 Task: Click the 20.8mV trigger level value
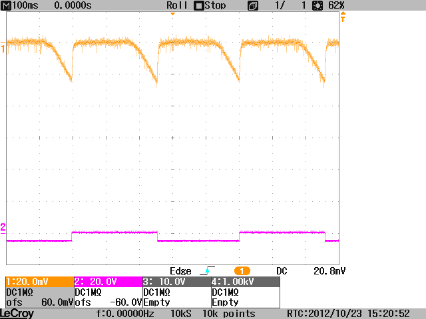tap(329, 271)
